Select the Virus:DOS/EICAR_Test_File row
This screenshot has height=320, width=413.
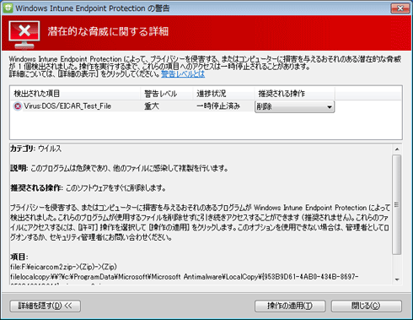[x=132, y=106]
